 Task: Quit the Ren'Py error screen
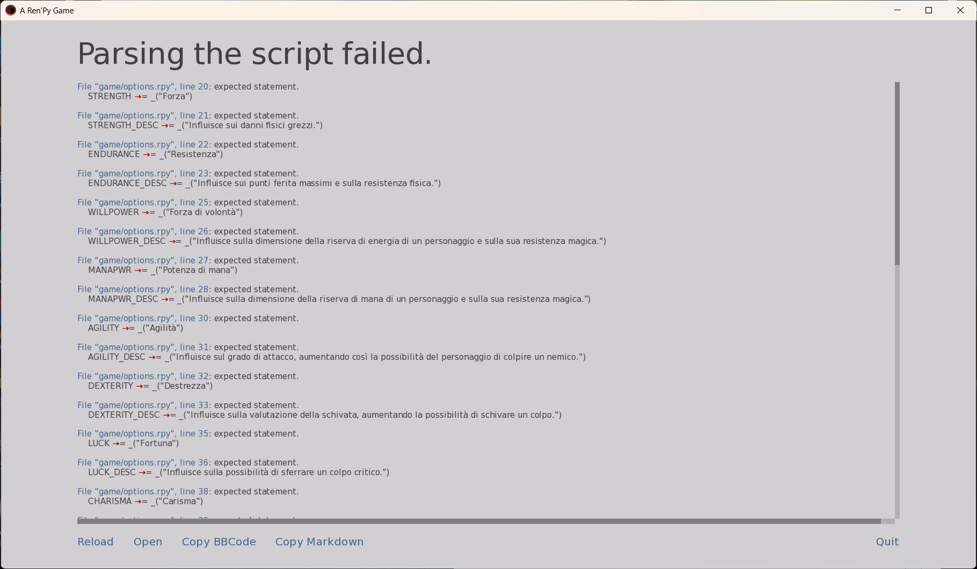[887, 542]
